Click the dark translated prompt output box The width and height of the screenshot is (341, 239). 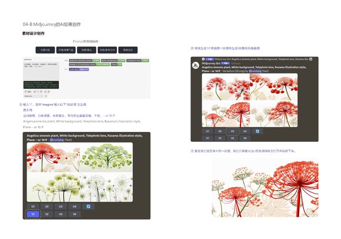[41, 85]
